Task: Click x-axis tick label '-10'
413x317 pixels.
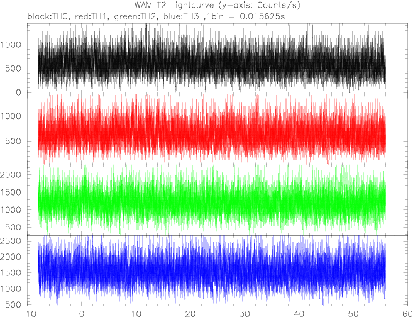Action: click(x=28, y=314)
